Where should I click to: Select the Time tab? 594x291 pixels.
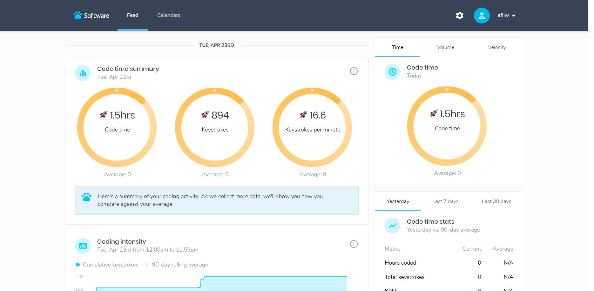tap(397, 47)
